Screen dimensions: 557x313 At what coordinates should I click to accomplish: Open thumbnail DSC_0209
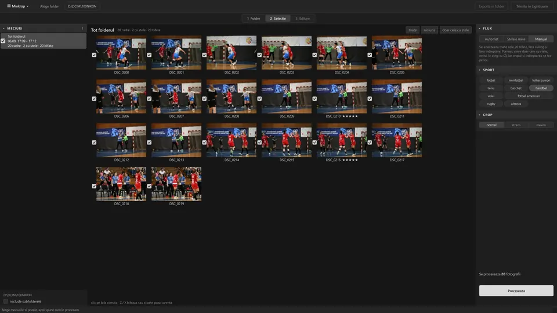coord(287,96)
